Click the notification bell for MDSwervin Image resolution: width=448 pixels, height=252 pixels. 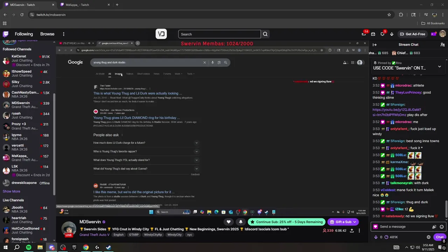click(240, 222)
